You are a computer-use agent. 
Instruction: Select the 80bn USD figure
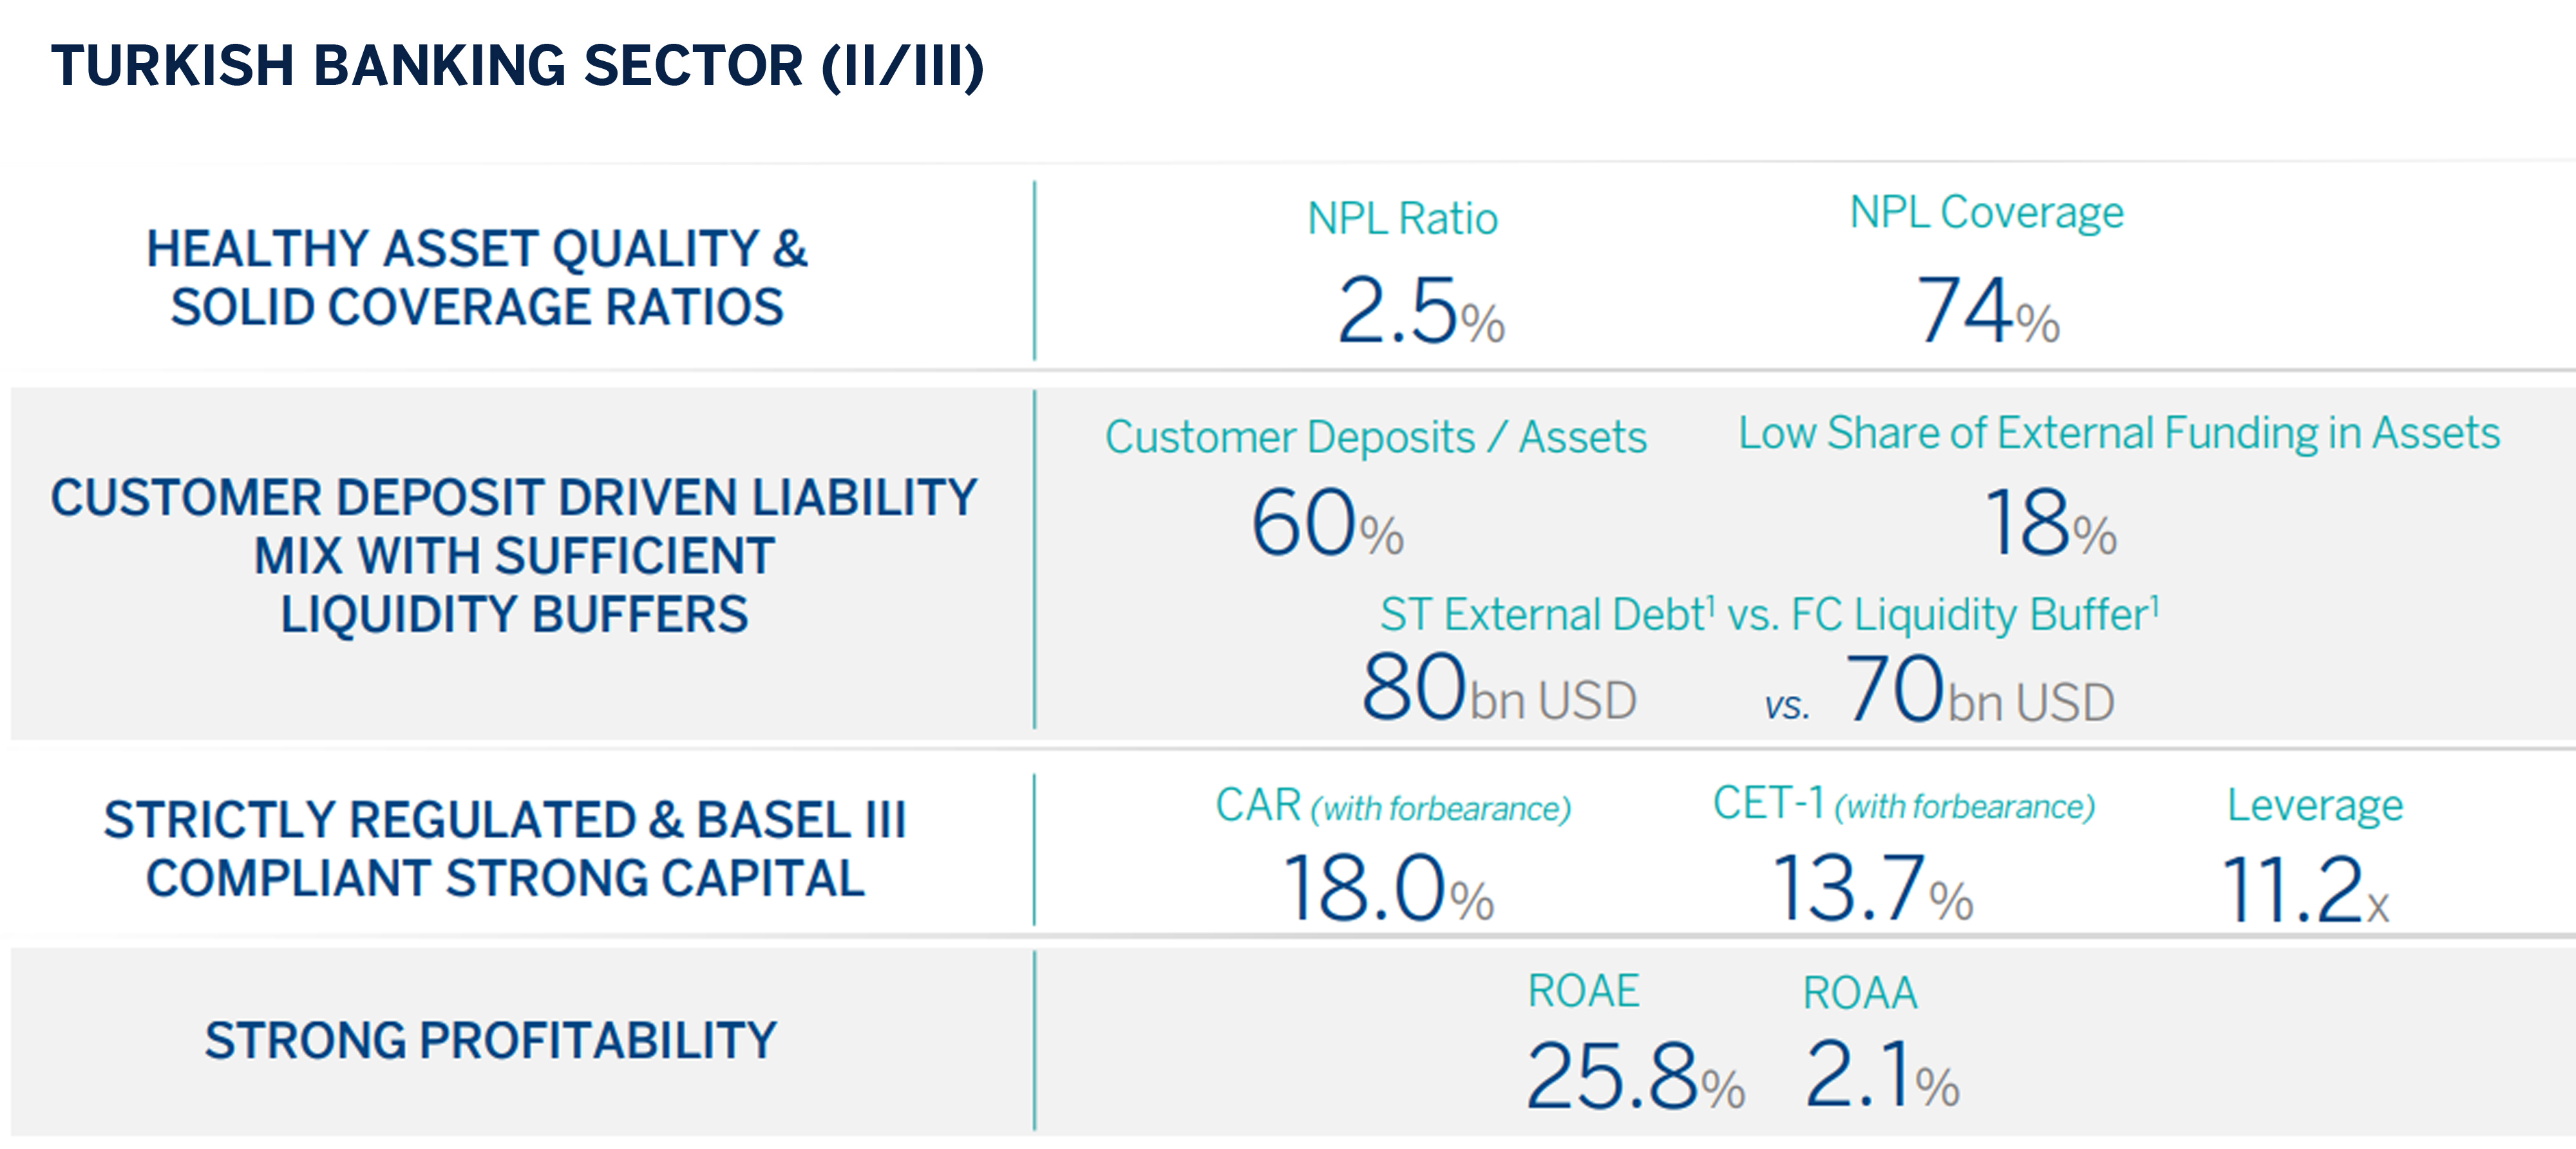[1498, 688]
